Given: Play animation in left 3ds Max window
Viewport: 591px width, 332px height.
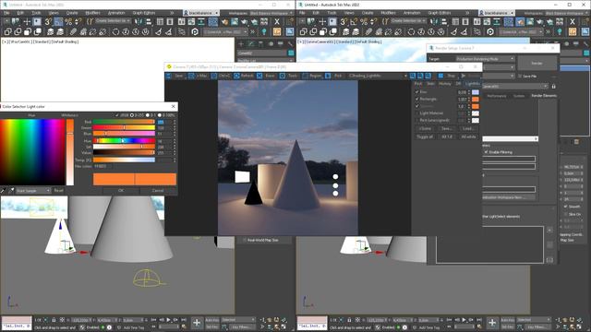Looking at the screenshot, I should 168,320.
